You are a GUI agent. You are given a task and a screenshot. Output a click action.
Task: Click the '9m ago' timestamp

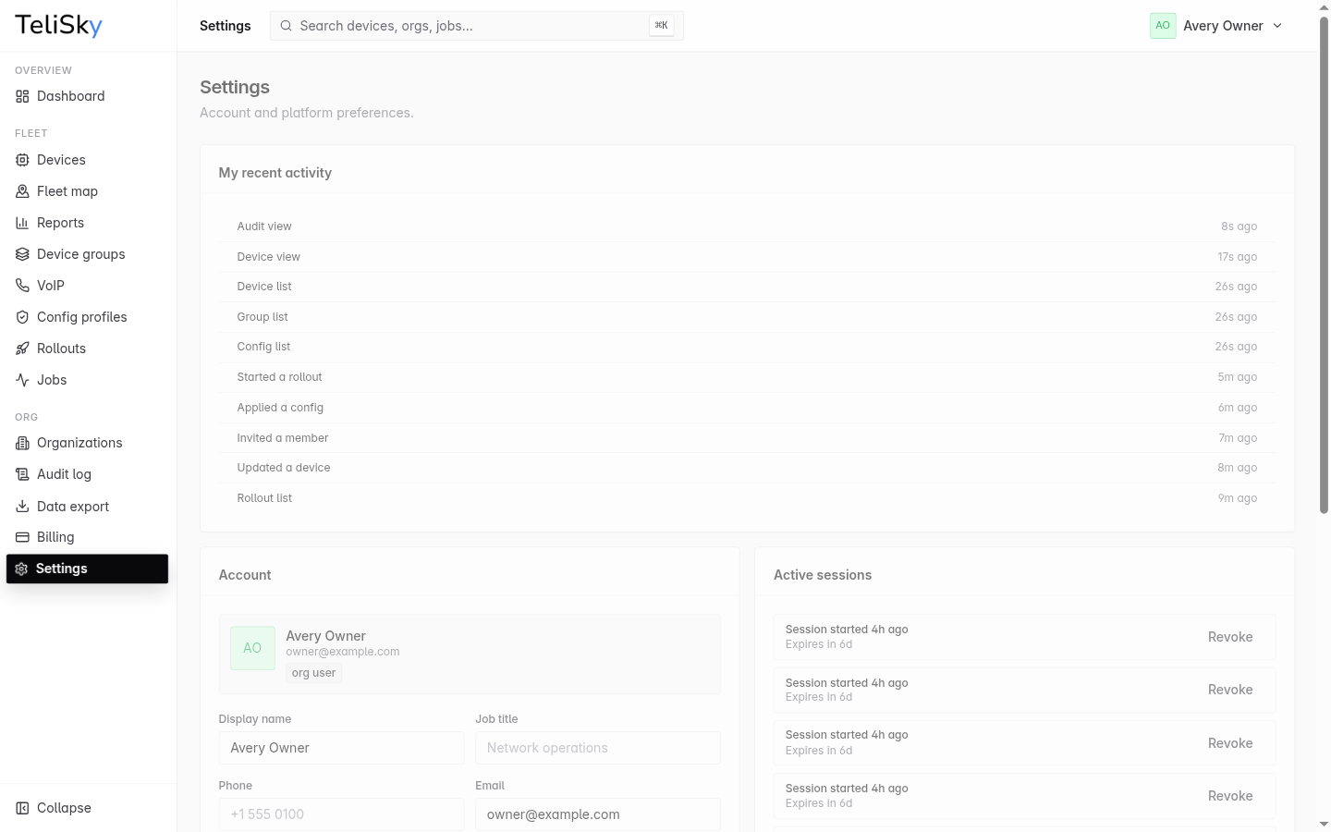tap(1237, 498)
